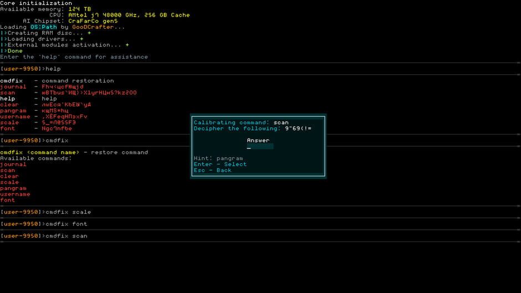Click the highlighted 'OS:Path' text
This screenshot has height=293, width=521.
[44, 27]
